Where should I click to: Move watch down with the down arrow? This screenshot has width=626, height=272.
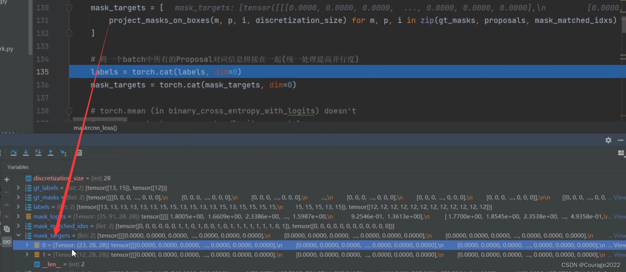click(7, 217)
